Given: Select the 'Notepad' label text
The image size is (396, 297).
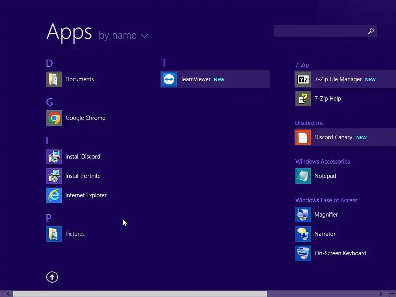Looking at the screenshot, I should tap(325, 176).
